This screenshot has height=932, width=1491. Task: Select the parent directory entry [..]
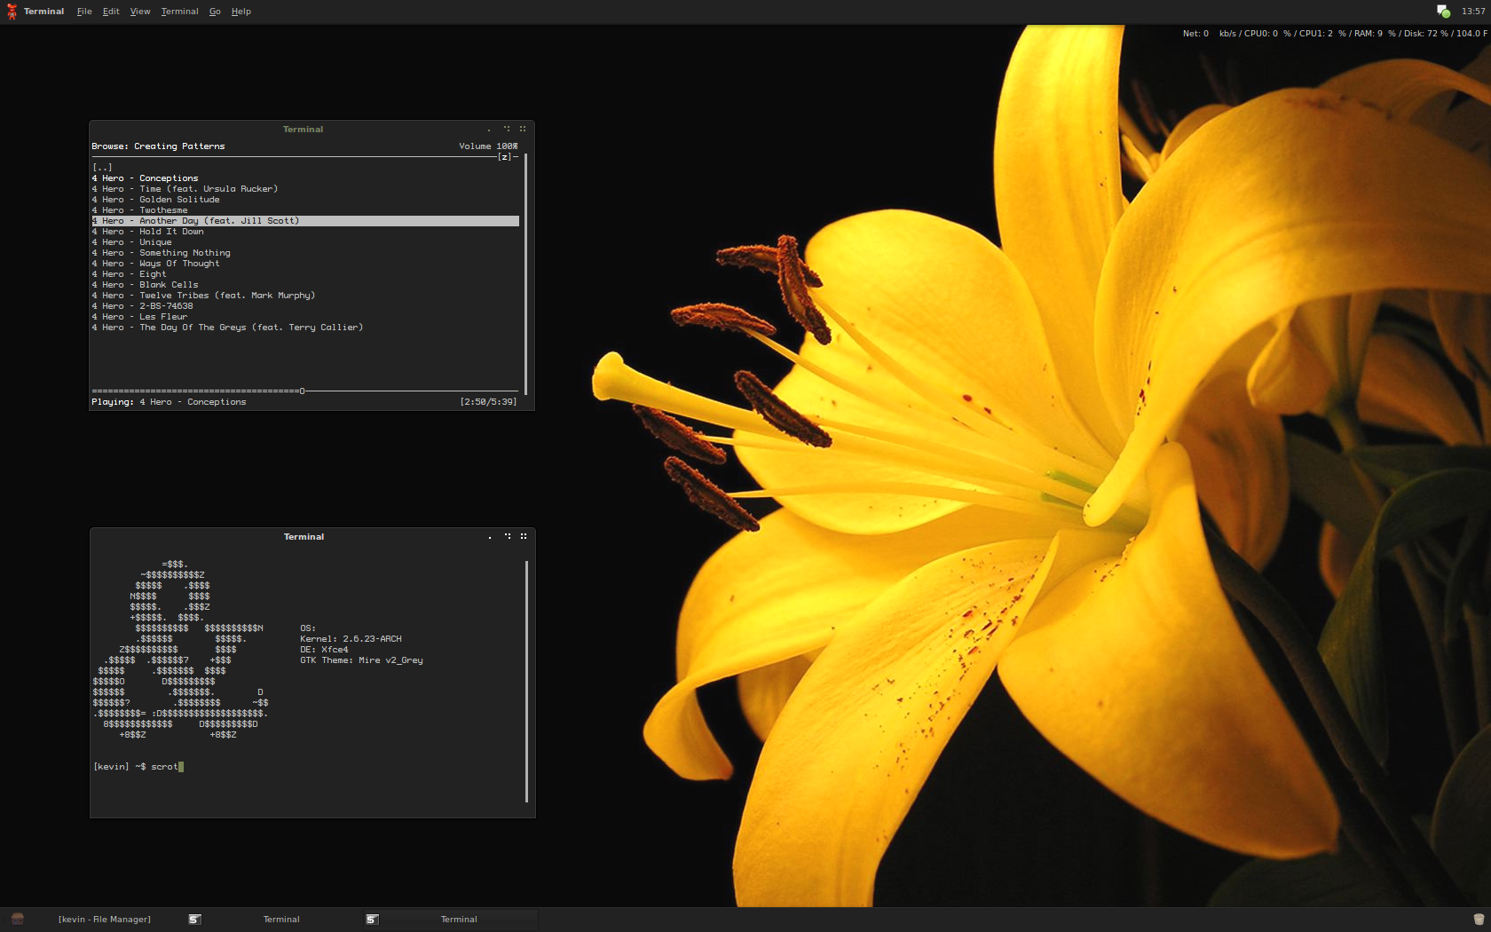coord(103,168)
